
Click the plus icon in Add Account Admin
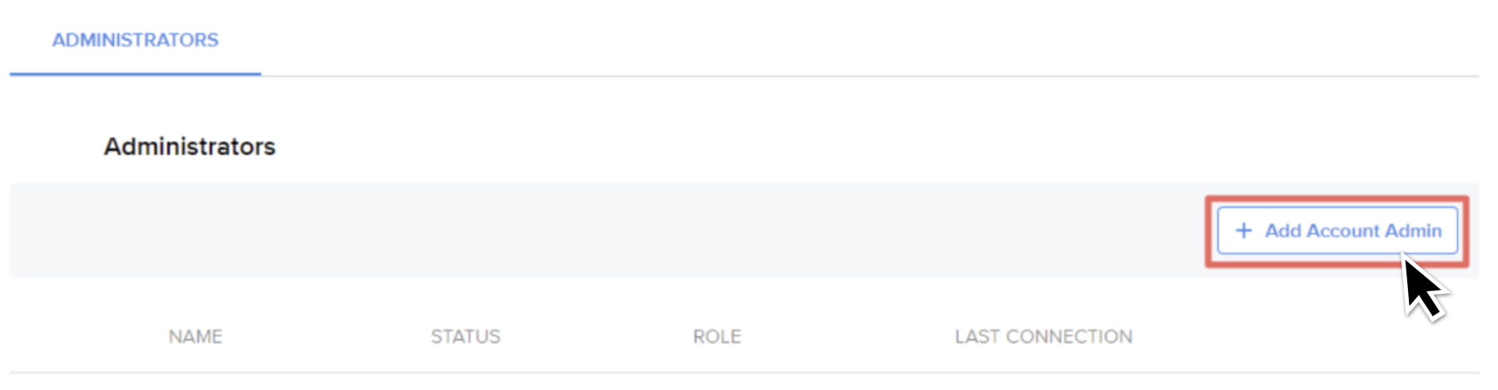(x=1243, y=231)
